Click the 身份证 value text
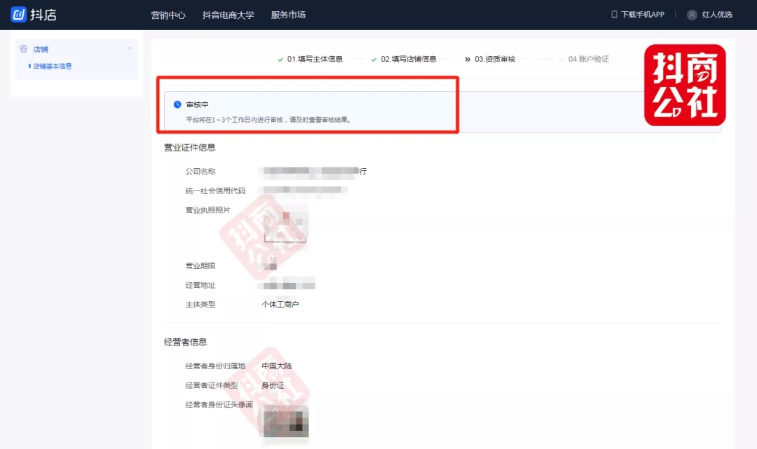Image resolution: width=757 pixels, height=449 pixels. click(x=273, y=385)
